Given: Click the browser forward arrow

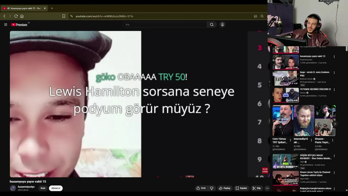Looking at the screenshot, I should (x=10, y=16).
